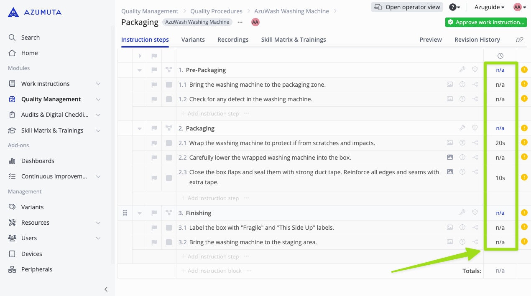This screenshot has width=531, height=296.
Task: Toggle the checkbox for step 1.2
Action: coord(169,99)
